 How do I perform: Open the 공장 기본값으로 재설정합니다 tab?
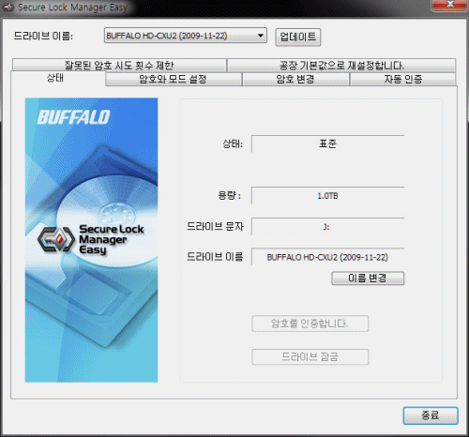tap(341, 65)
